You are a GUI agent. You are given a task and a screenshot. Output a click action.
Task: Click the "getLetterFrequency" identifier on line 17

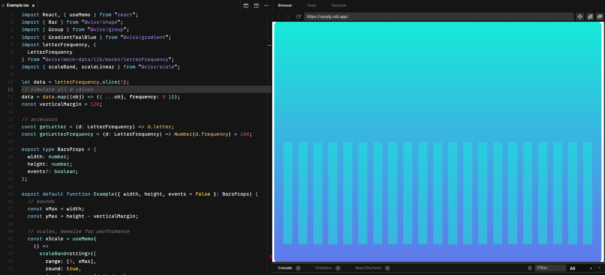[66, 134]
